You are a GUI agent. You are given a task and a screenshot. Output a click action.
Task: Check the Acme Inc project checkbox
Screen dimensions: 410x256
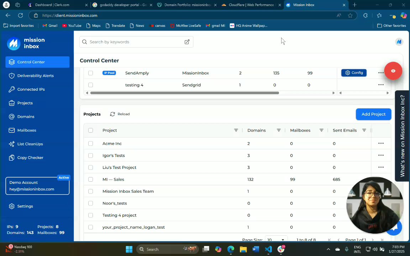click(x=90, y=143)
